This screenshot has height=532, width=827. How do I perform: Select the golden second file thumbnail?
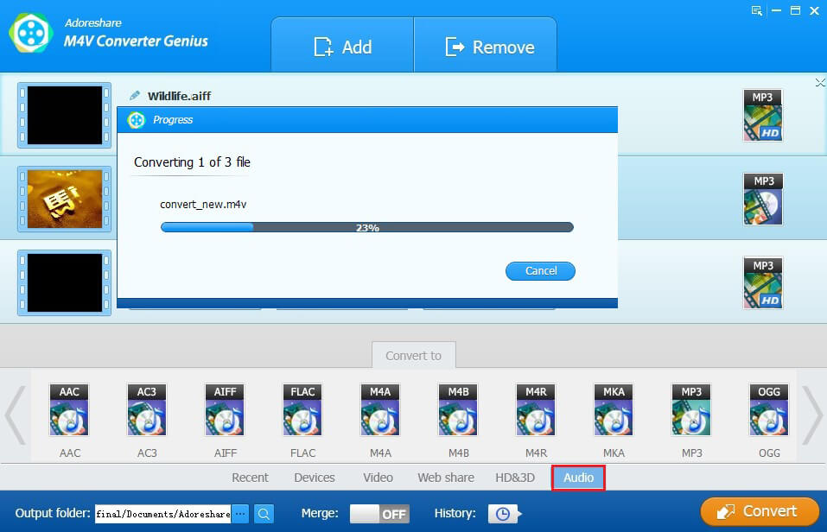pos(64,199)
